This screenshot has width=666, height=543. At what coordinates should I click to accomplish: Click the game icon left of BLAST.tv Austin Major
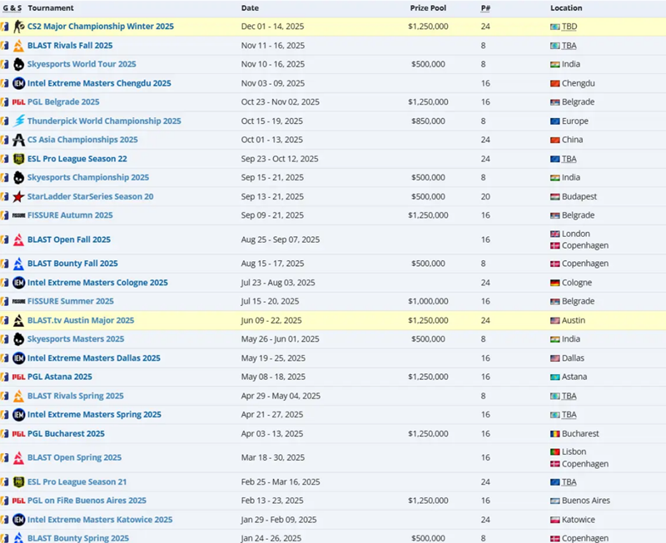[5, 320]
